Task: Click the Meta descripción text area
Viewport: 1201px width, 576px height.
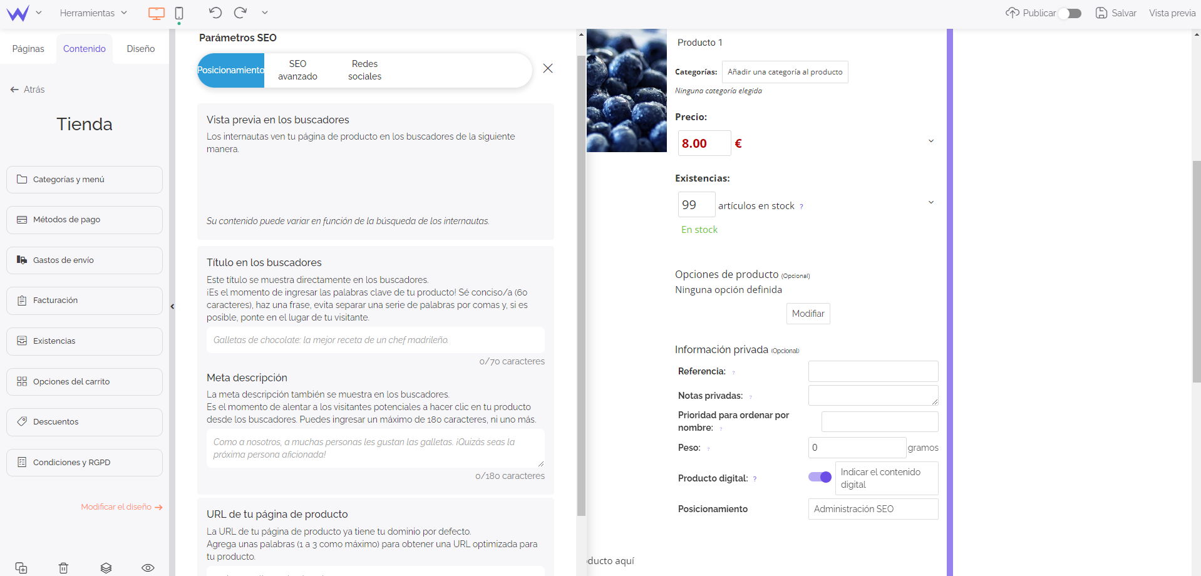Action: click(x=376, y=448)
